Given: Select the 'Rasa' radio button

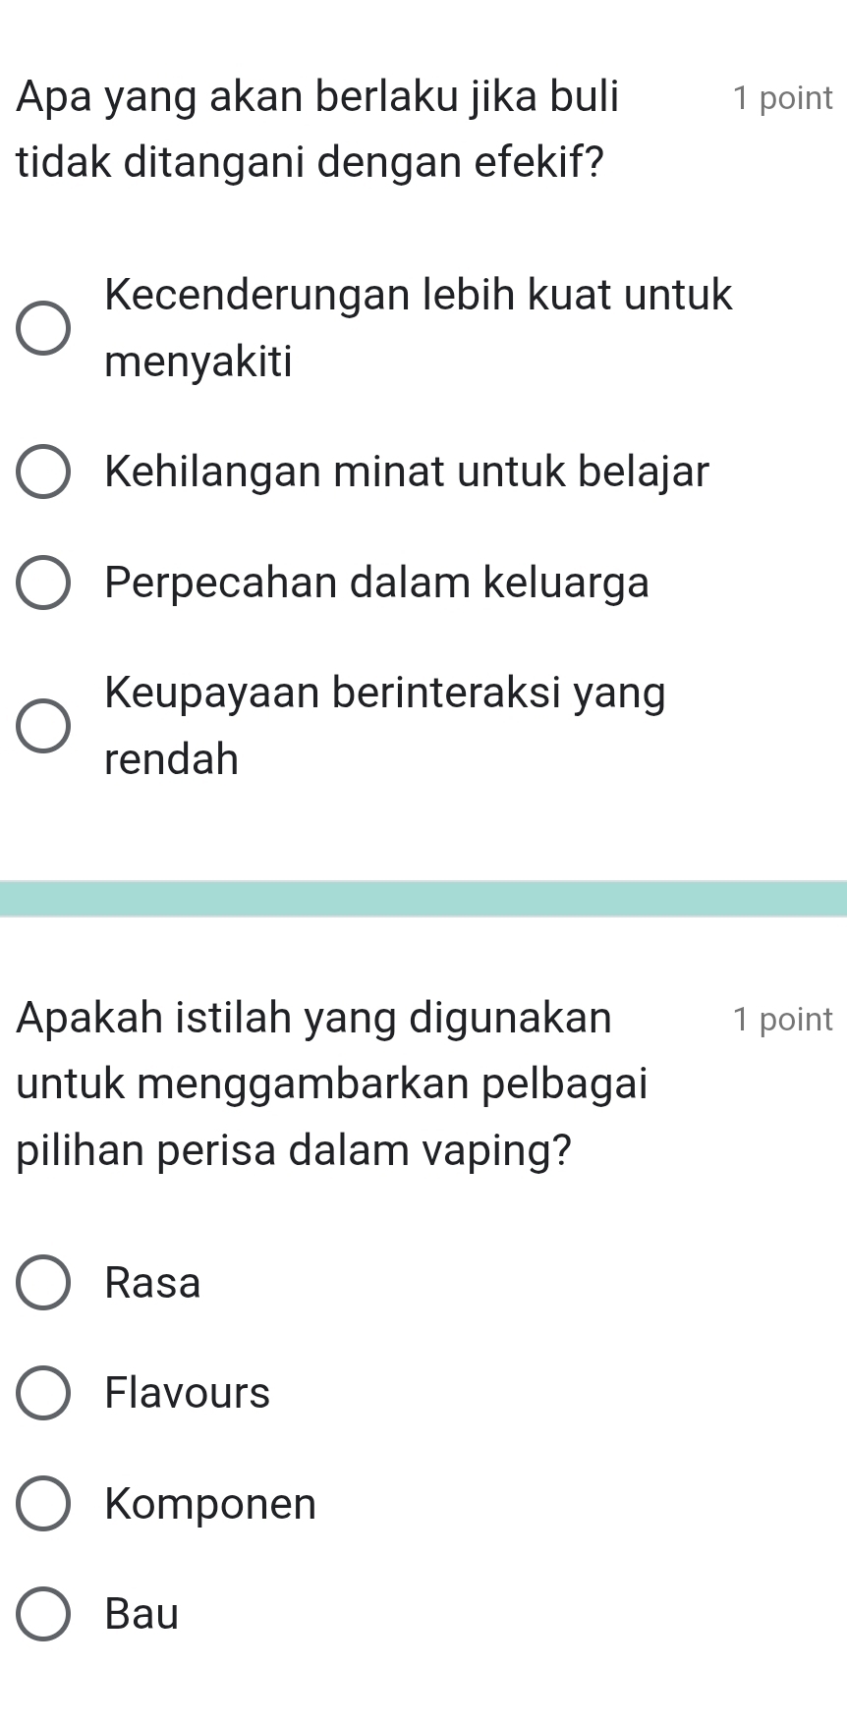Looking at the screenshot, I should [43, 1282].
